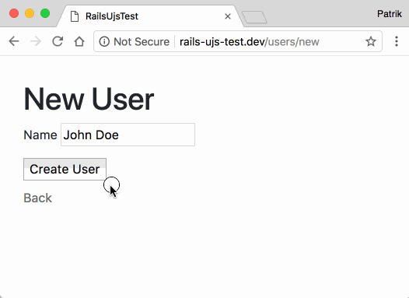Viewport: 409px width, 298px height.
Task: Submit the form with Create User
Action: click(x=65, y=169)
